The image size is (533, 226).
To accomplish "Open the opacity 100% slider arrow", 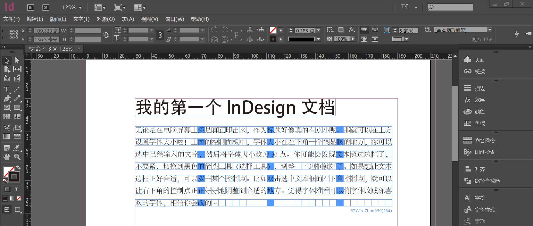I will (x=353, y=39).
